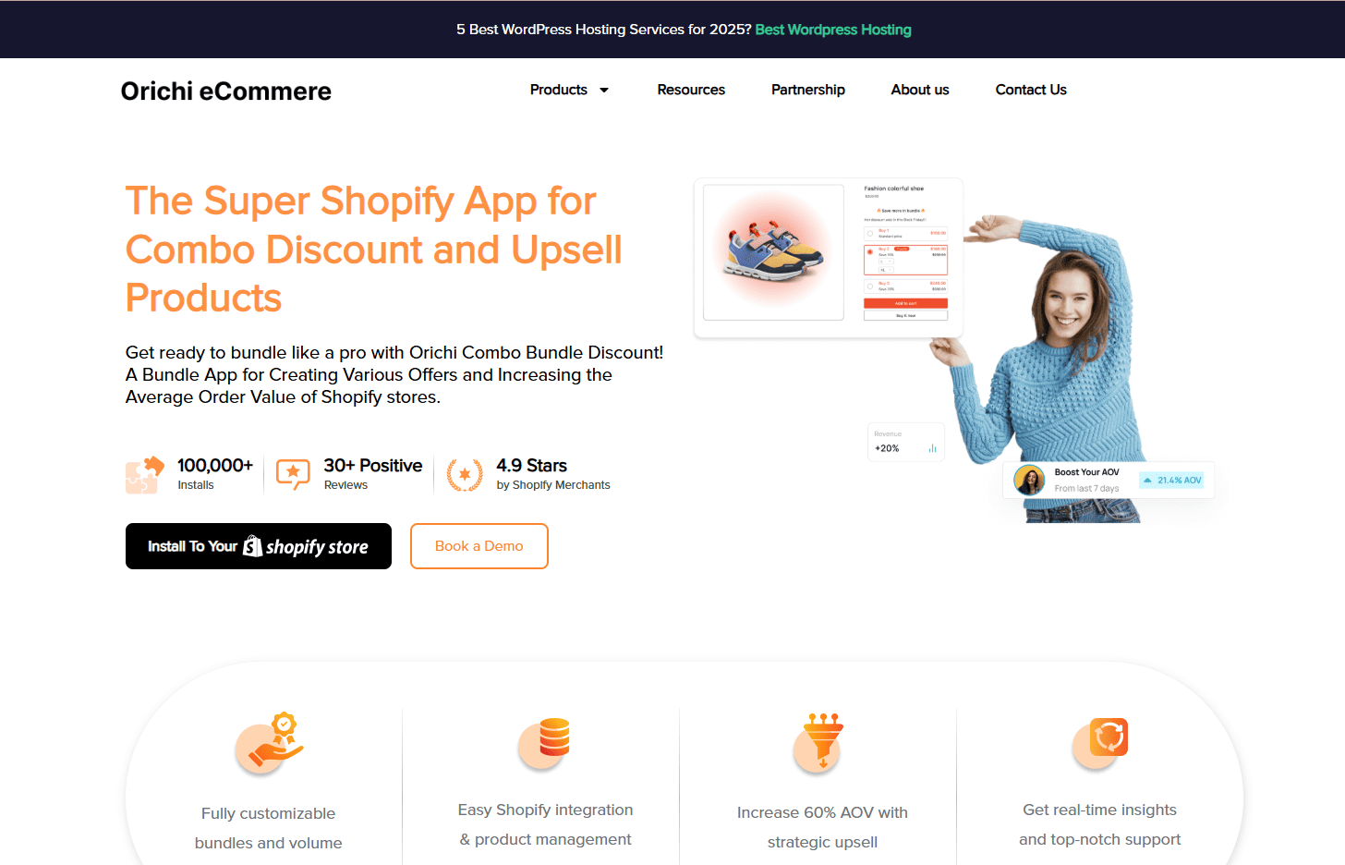The image size is (1345, 865).
Task: Click the colorful shoe product thumbnail
Action: pos(774,252)
